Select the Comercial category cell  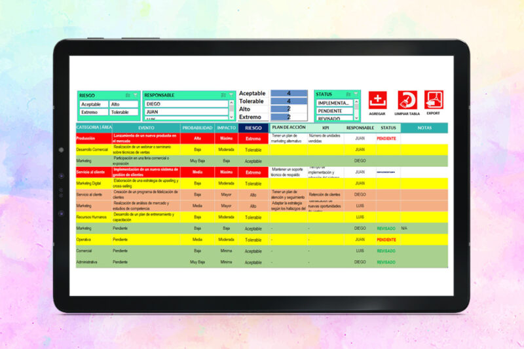[94, 251]
